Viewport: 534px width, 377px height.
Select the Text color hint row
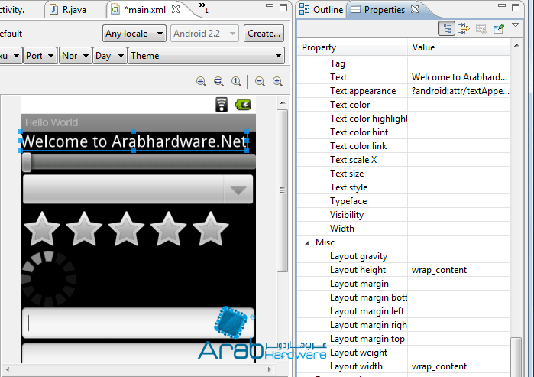[x=403, y=132]
